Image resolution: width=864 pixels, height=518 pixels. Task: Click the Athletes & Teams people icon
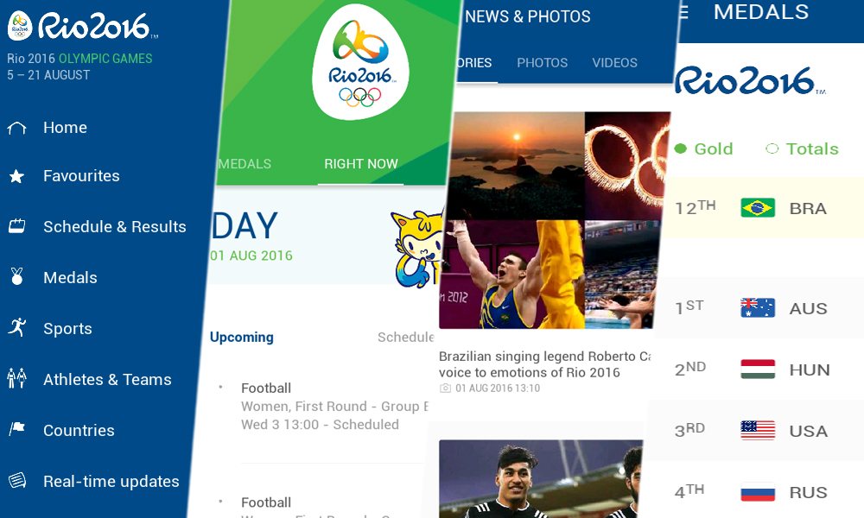(x=16, y=378)
